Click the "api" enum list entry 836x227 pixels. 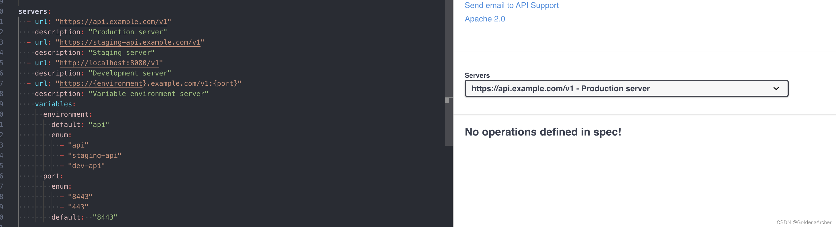click(78, 145)
